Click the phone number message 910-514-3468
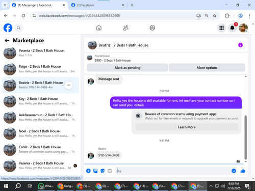The width and height of the screenshot is (255, 191). tap(109, 155)
